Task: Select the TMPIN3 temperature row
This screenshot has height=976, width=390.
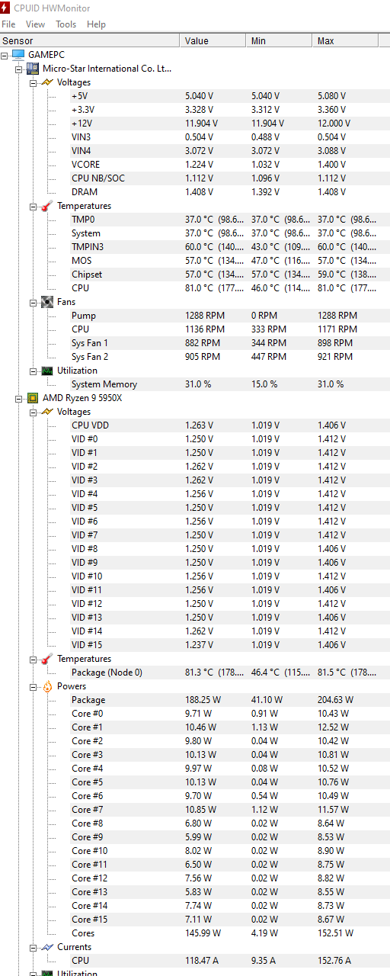Action: click(229, 247)
